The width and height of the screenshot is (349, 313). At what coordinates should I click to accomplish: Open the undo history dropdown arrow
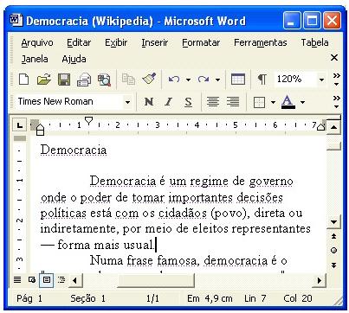point(188,80)
